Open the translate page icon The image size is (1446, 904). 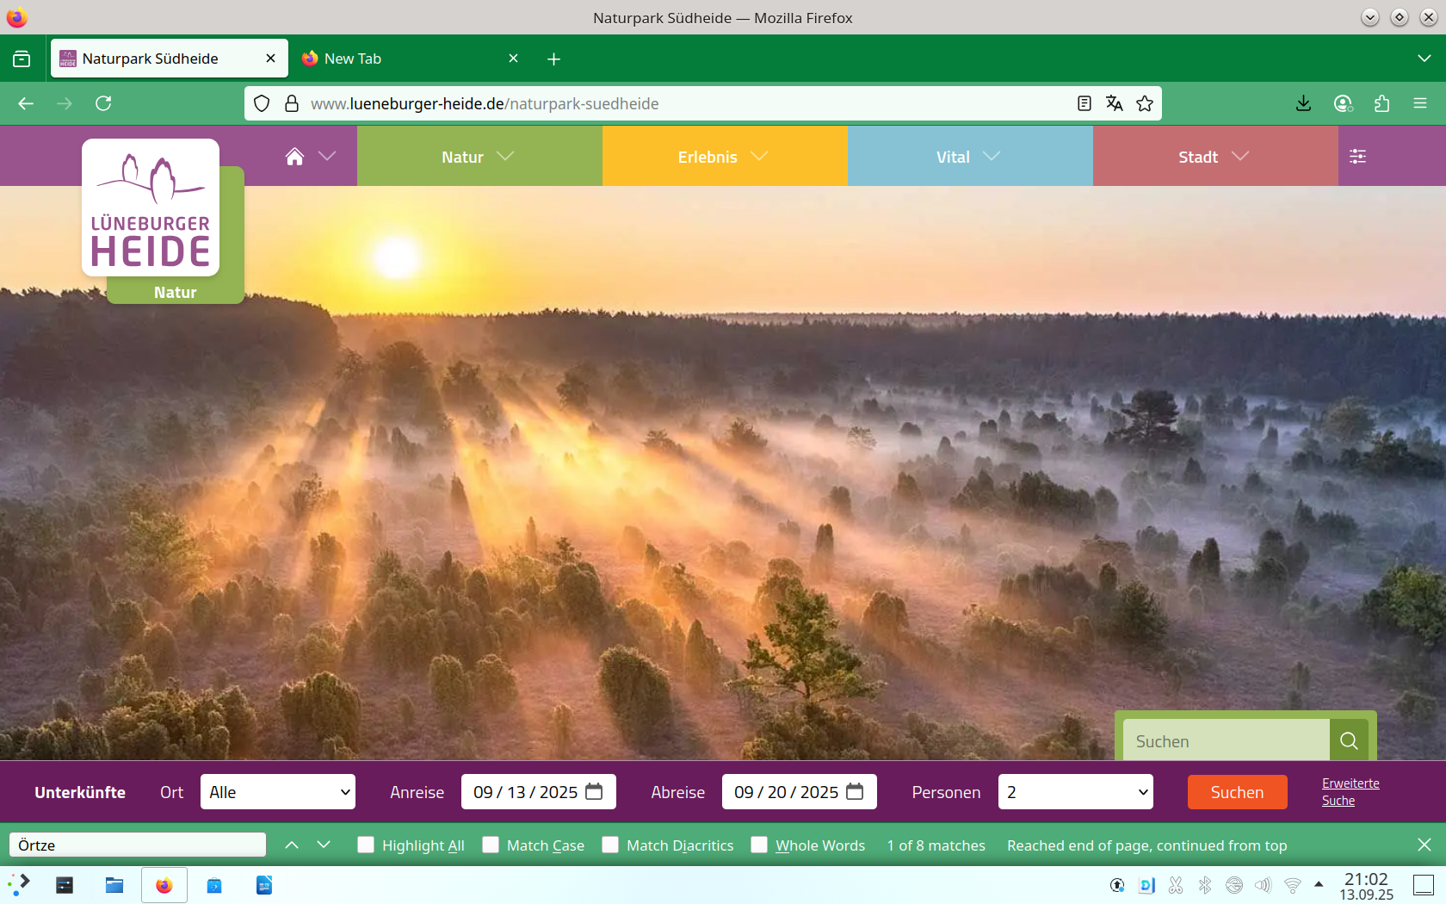coord(1114,103)
